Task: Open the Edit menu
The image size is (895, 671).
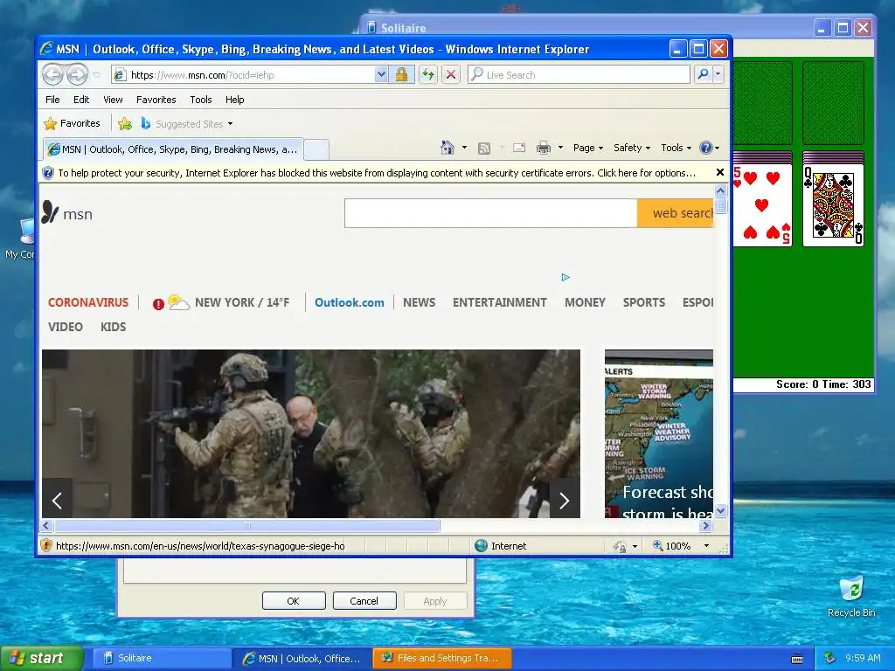Action: [x=81, y=100]
